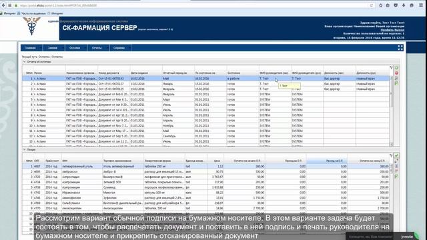427x240 pixels.
Task: Select position row 'Амброксол'
Action: point(206,171)
